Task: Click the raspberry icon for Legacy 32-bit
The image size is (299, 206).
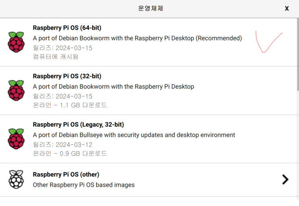Action: [x=16, y=139]
